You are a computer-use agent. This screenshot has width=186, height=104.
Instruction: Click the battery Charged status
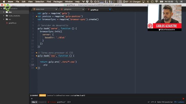coord(135,2)
